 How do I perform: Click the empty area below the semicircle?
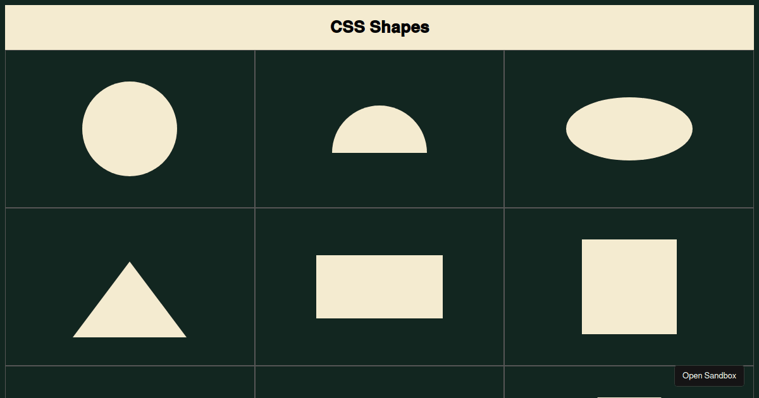click(379, 183)
